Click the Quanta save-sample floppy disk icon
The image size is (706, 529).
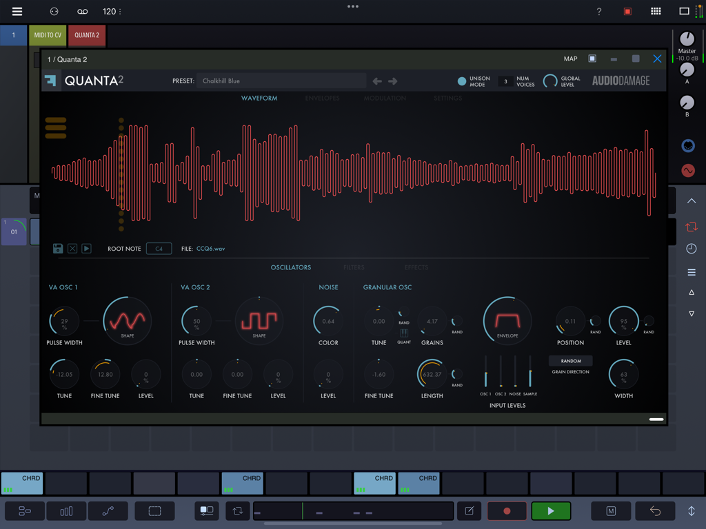(x=58, y=248)
